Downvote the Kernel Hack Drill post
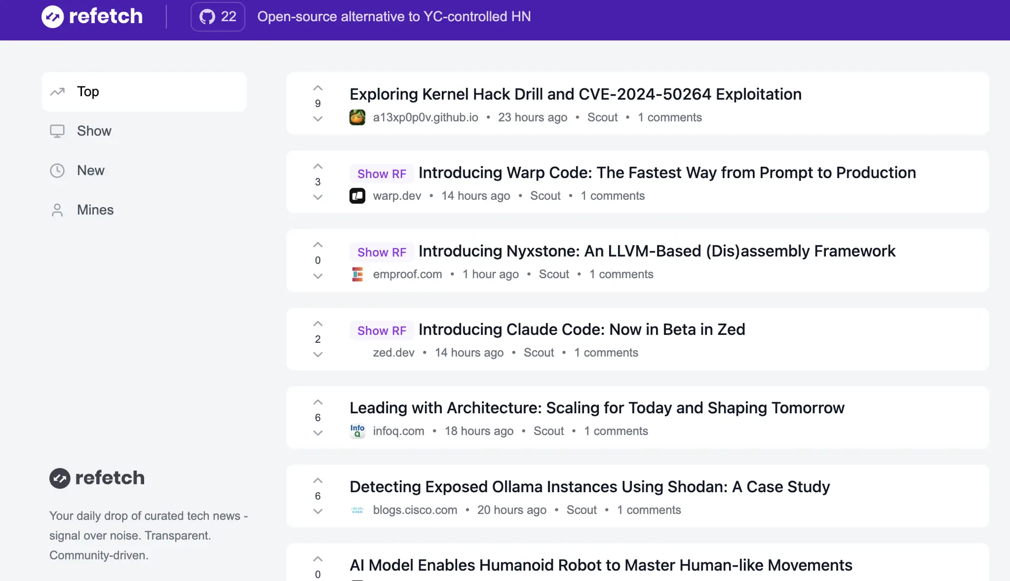Screen dimensions: 1010x581 point(318,119)
